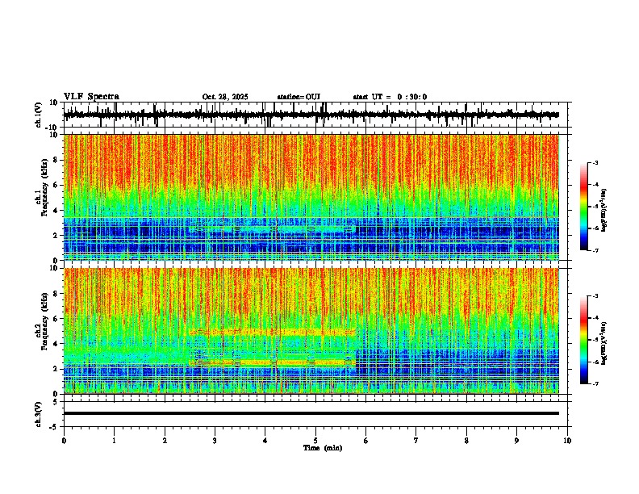Click the log(PSD) label beside ch.1 colorbar
Image resolution: width=639 pixels, height=494 pixels.
[604, 211]
